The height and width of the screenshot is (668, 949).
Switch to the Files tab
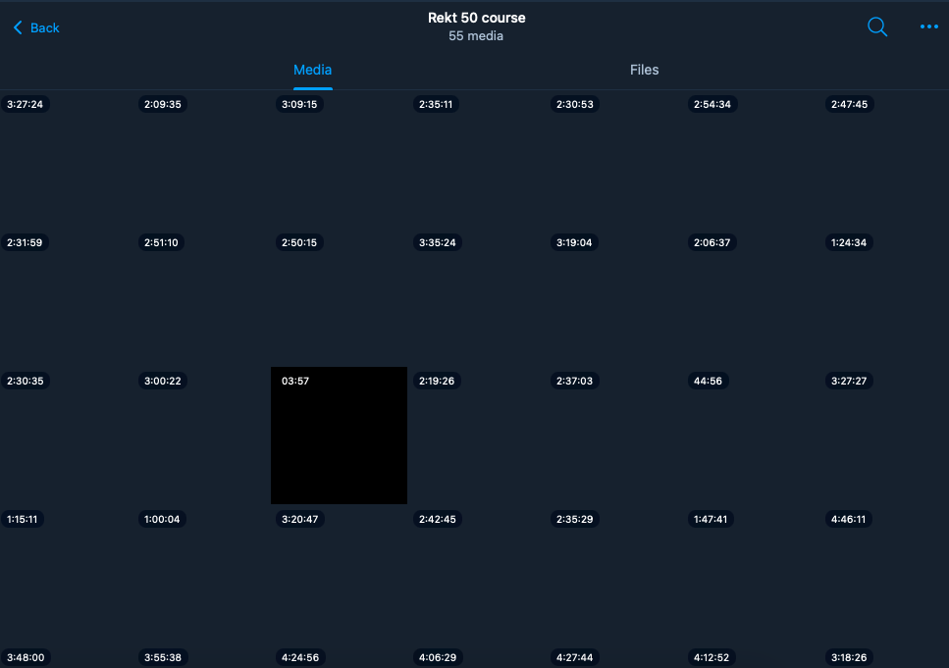tap(644, 70)
